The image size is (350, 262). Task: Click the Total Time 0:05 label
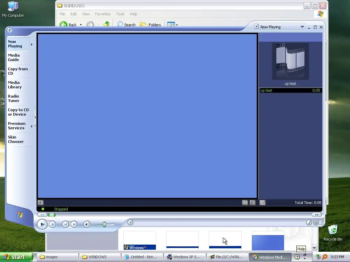[x=308, y=203]
